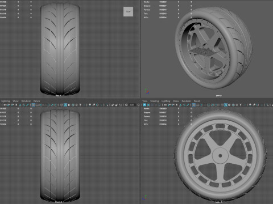Click the TOP view cube
This screenshot has width=273, height=204.
128,11
